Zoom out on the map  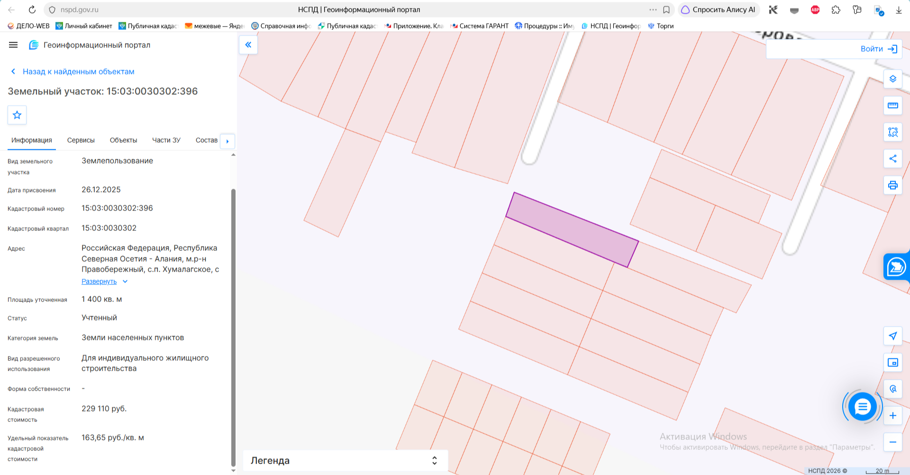[893, 442]
